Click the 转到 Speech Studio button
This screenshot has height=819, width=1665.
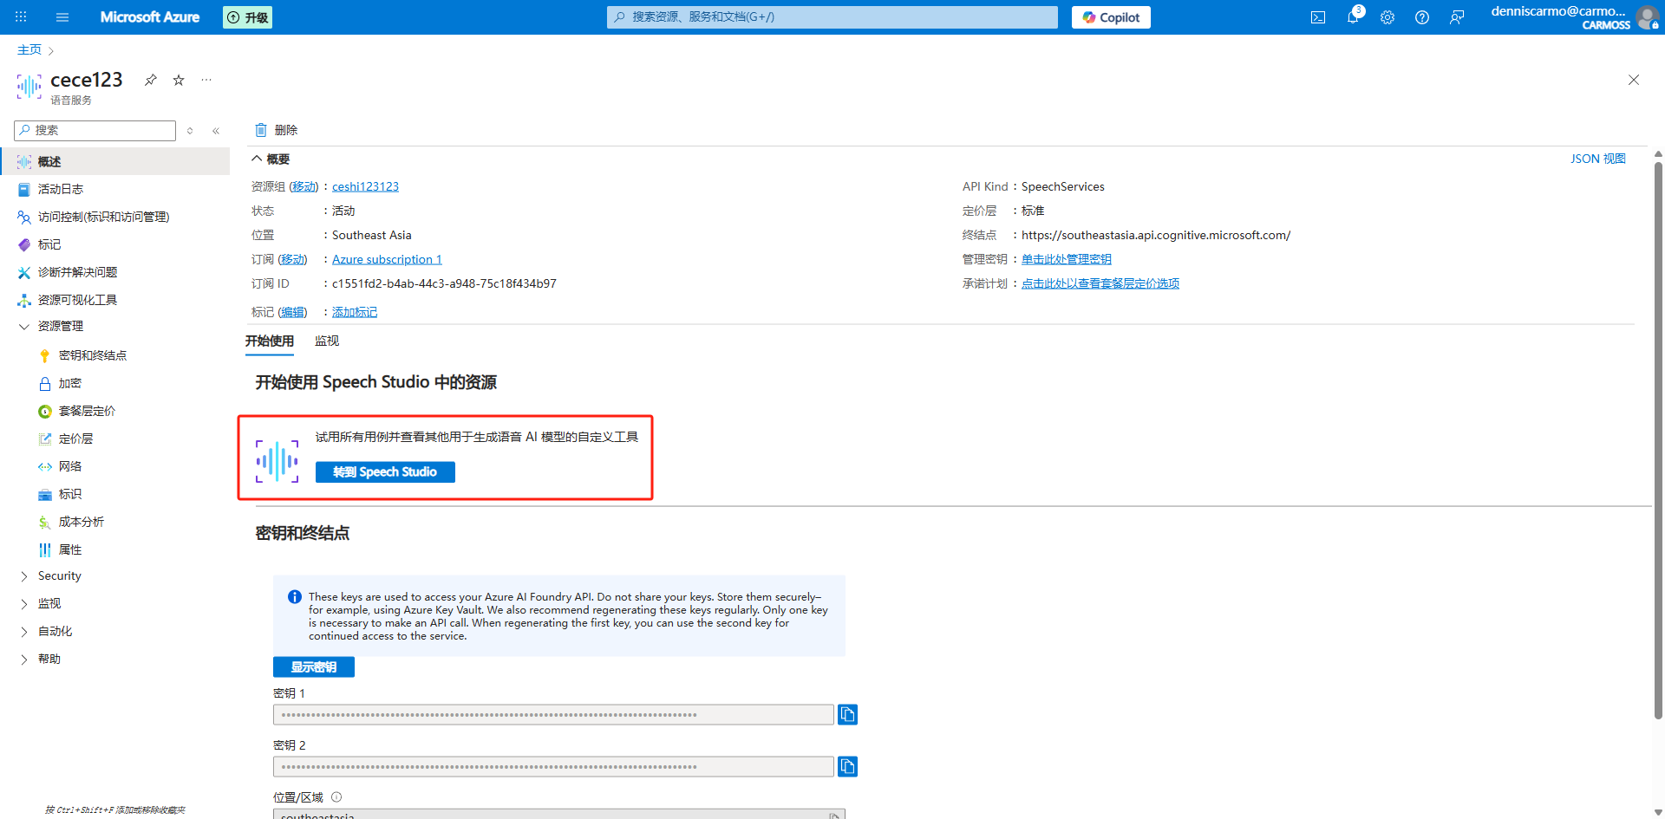pyautogui.click(x=385, y=471)
